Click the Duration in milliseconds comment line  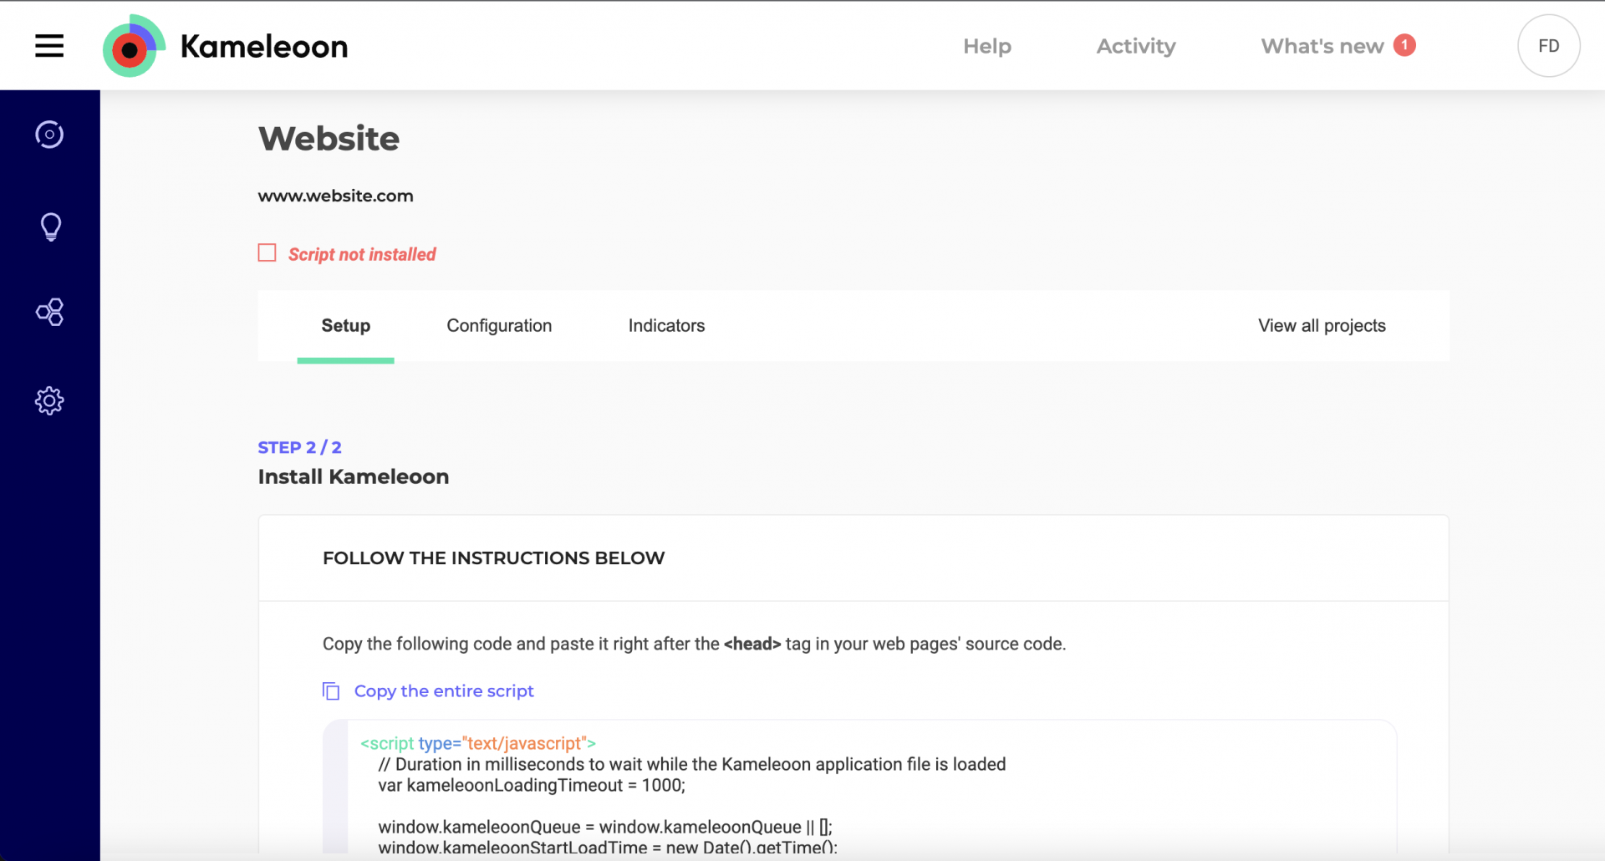692,764
